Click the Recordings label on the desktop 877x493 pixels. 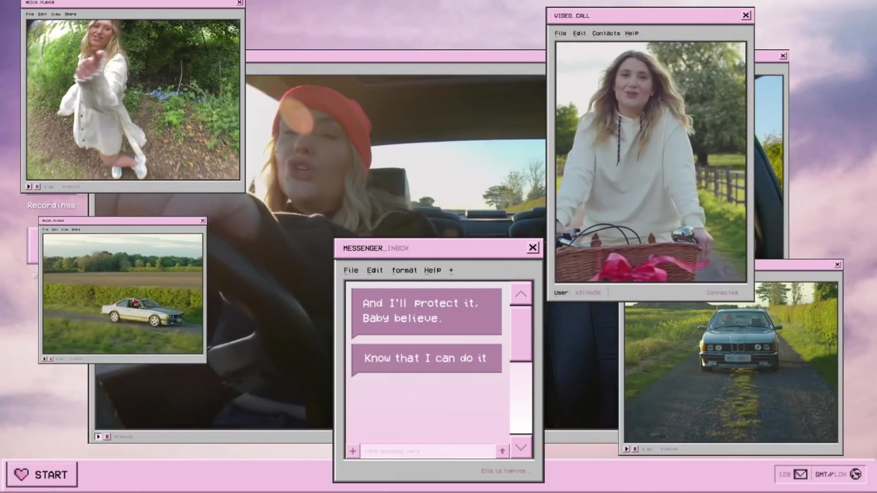(51, 205)
